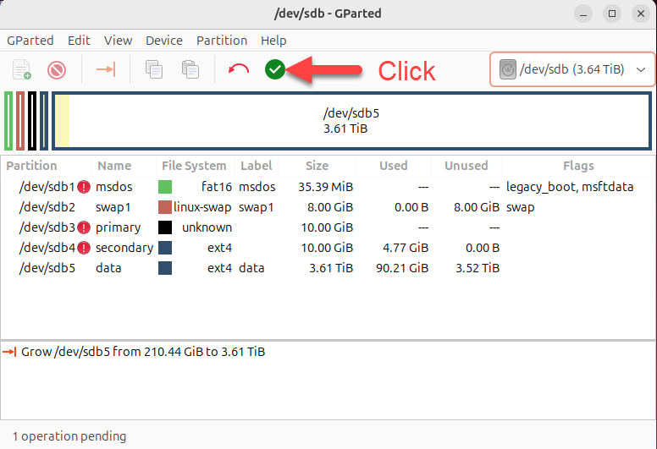Click the warning icon beside /dev/sdb3
657x449 pixels.
84,227
